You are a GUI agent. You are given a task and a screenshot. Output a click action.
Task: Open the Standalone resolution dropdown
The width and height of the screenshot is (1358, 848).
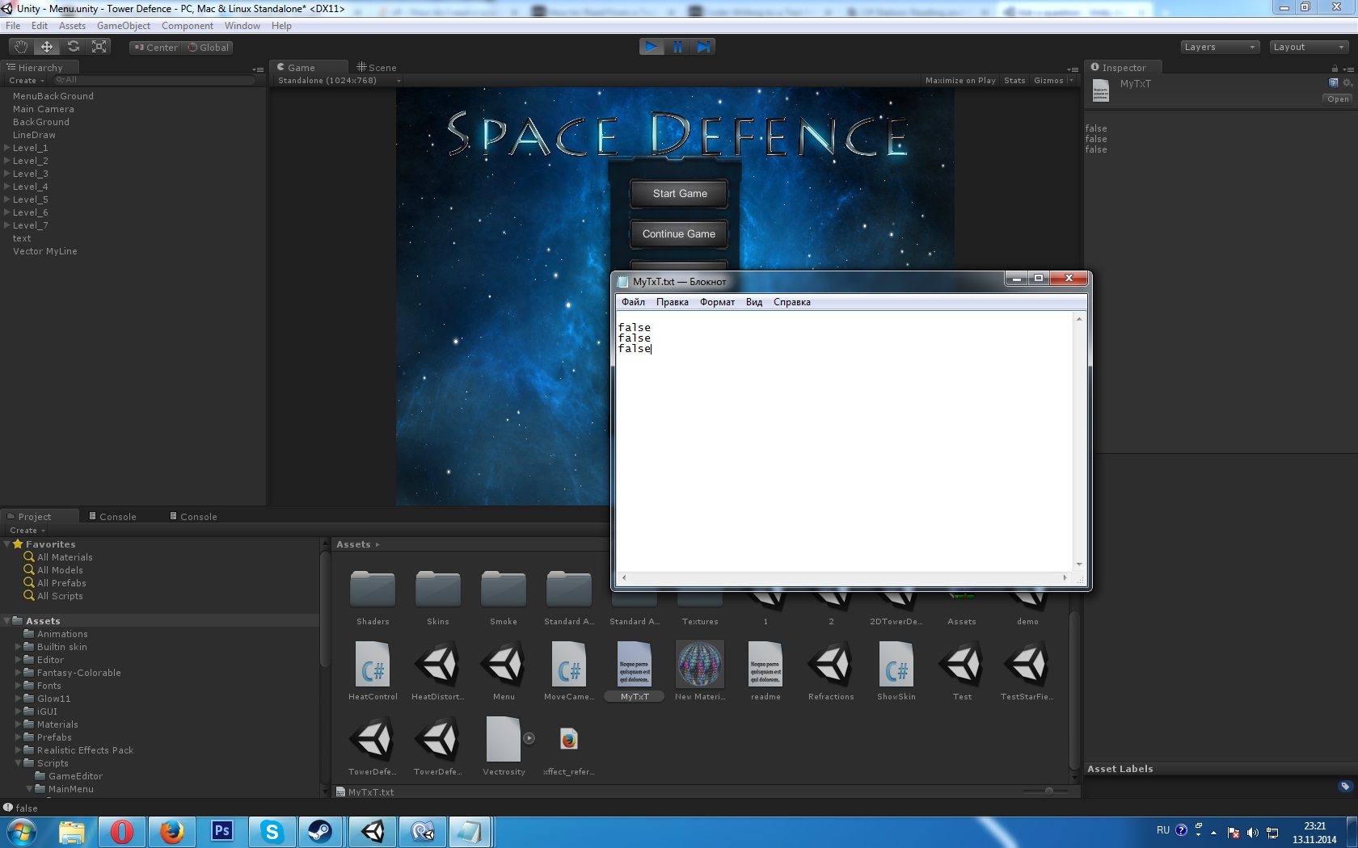[338, 81]
